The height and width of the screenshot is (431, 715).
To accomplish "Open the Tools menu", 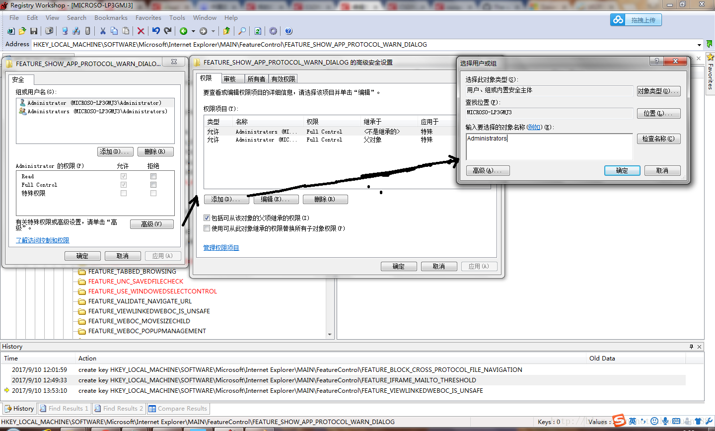I will pyautogui.click(x=177, y=18).
